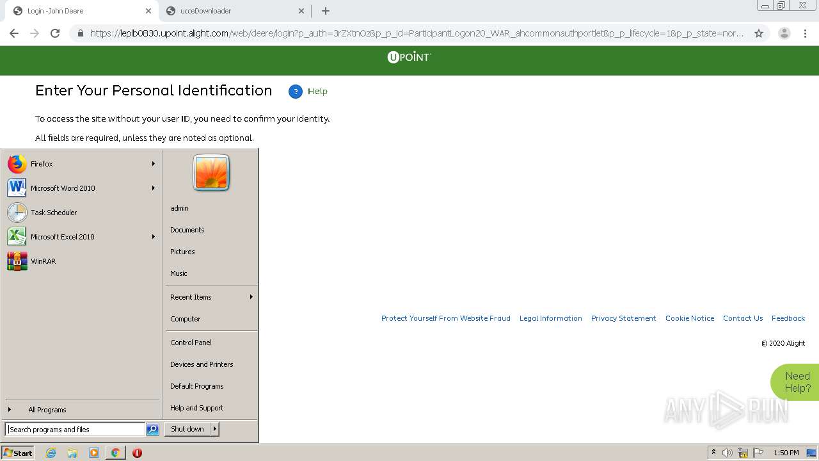
Task: Open Internet Explorer from taskbar
Action: click(51, 453)
